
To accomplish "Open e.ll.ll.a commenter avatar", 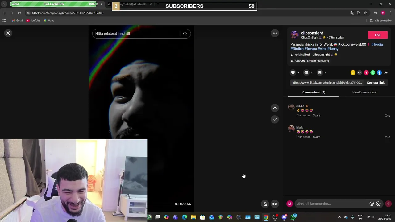I will pyautogui.click(x=291, y=107).
